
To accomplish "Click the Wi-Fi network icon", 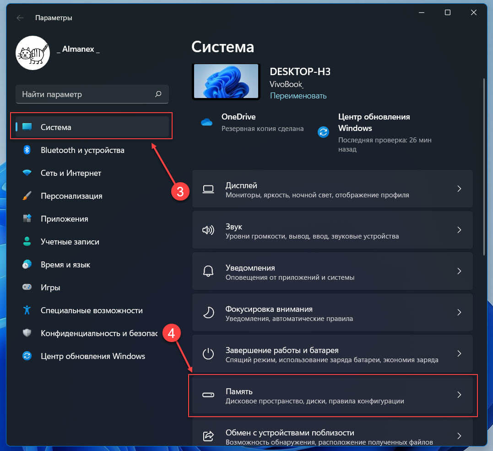I will coord(27,173).
